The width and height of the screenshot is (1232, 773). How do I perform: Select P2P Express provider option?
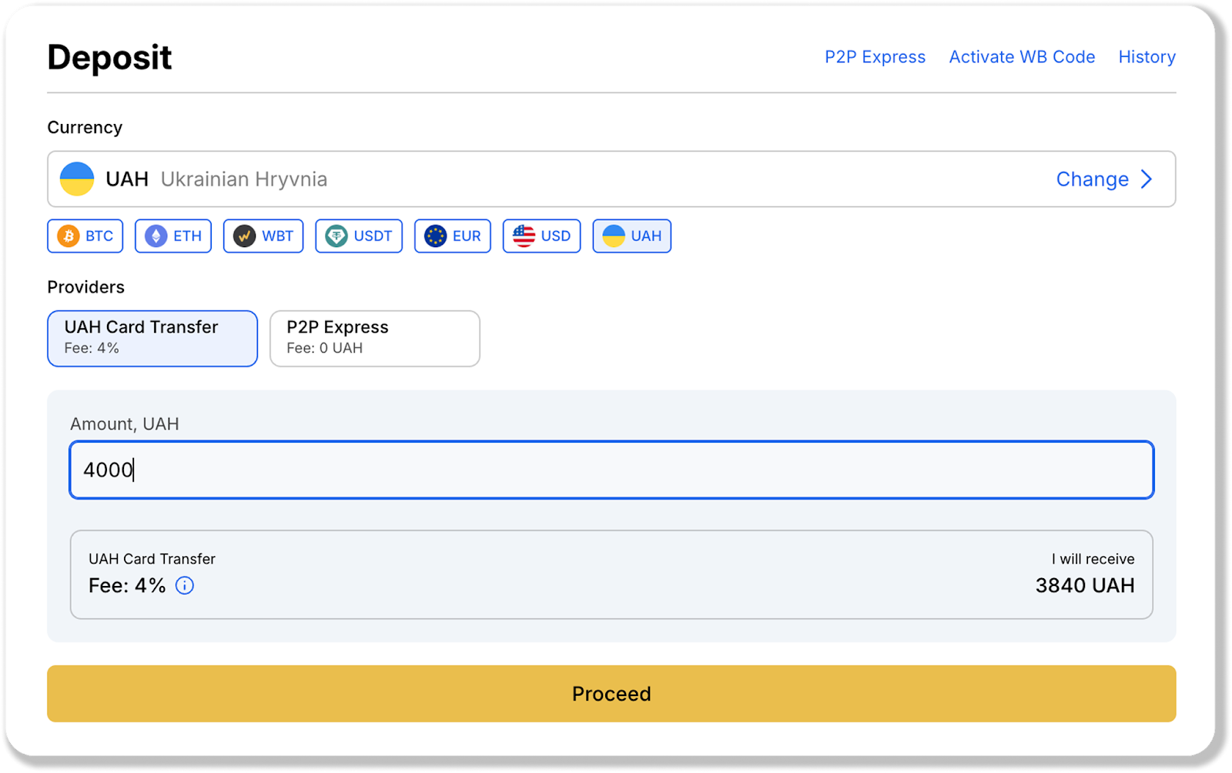[374, 339]
